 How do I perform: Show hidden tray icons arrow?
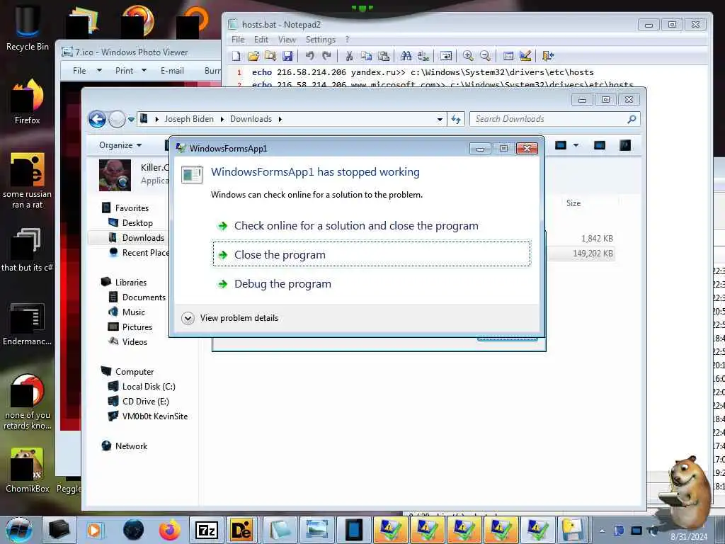point(602,531)
